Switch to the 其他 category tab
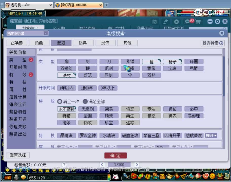 (x=127, y=43)
